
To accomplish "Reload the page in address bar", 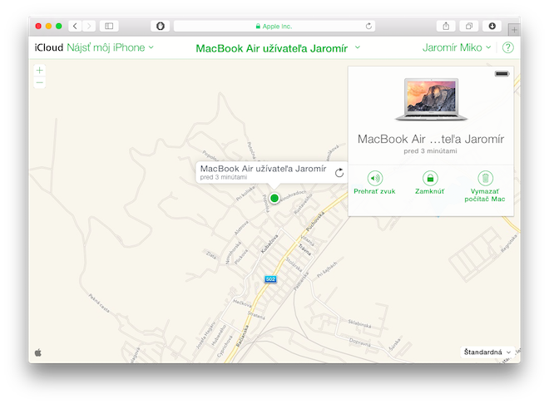I will tap(368, 27).
